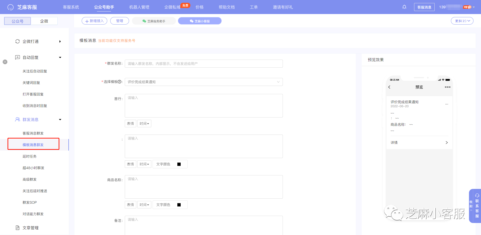Click the 管理 button
The width and height of the screenshot is (481, 235).
coord(119,21)
